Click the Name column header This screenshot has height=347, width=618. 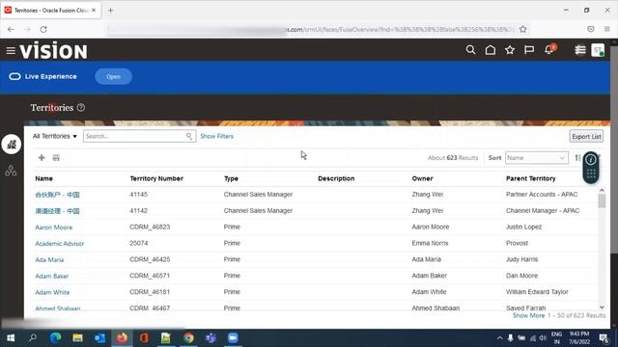tap(43, 178)
